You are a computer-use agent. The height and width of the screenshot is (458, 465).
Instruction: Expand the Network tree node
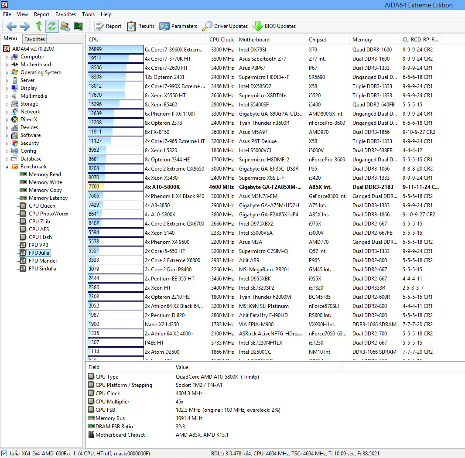point(7,112)
